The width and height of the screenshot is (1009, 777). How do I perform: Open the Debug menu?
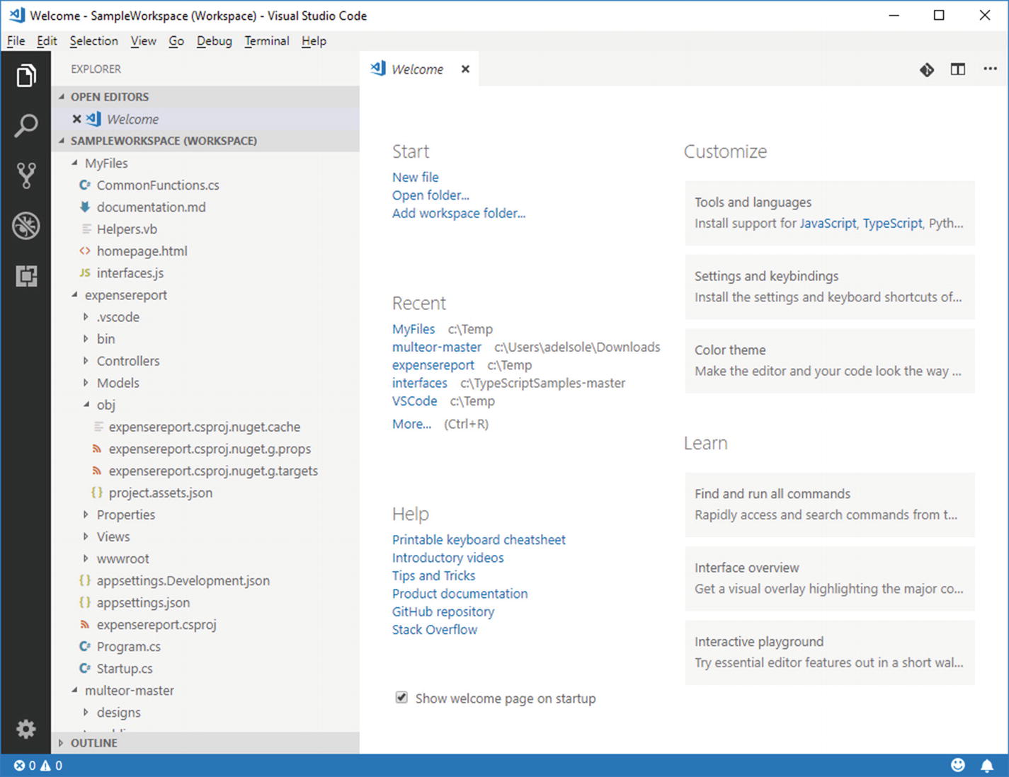215,41
